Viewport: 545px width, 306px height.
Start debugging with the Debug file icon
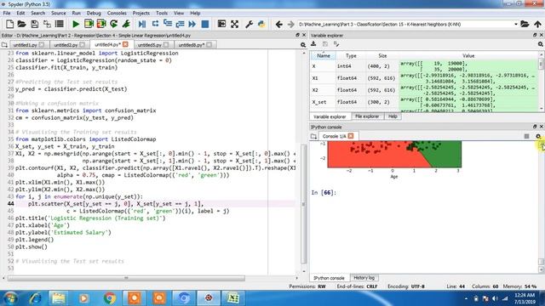(x=142, y=24)
